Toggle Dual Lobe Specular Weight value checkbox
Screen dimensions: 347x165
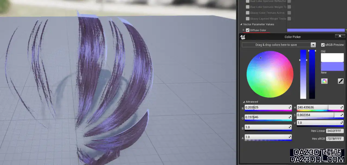pos(289,7)
